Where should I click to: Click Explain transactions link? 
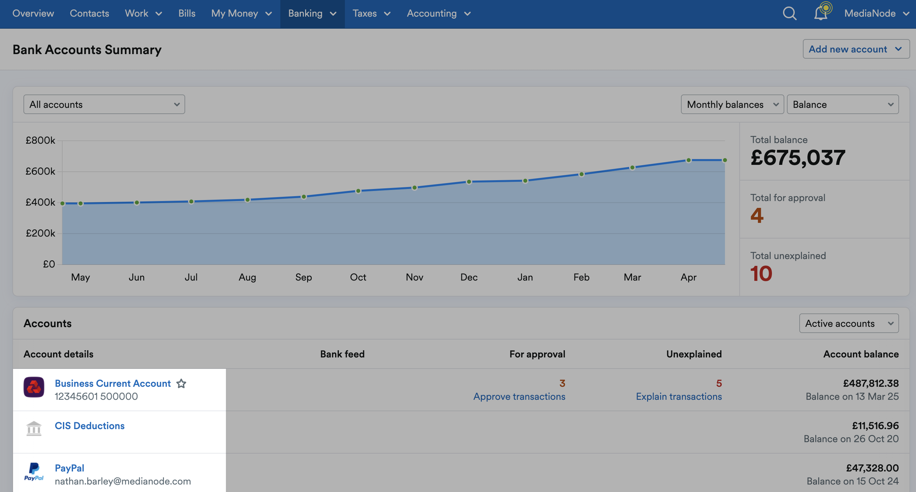coord(679,397)
